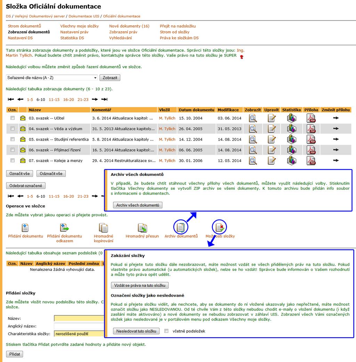This screenshot has width=356, height=362.
Task: Open Práva ke složkám DS
Action: (179, 38)
